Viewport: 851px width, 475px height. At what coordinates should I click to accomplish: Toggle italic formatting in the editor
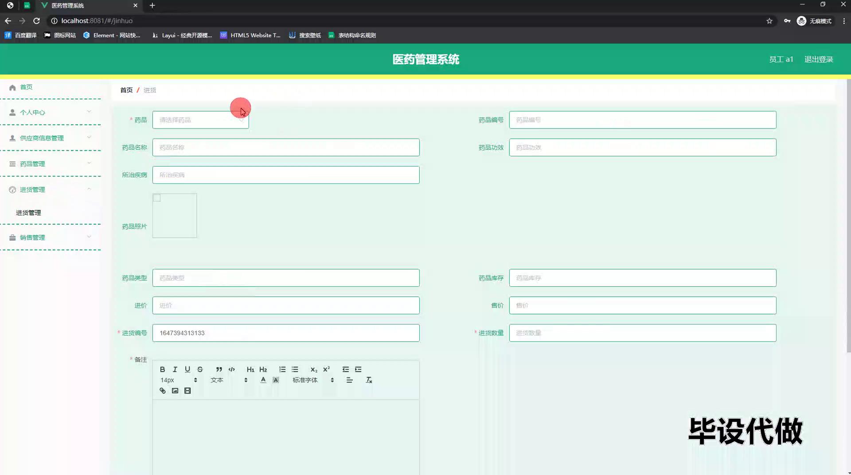coord(175,369)
